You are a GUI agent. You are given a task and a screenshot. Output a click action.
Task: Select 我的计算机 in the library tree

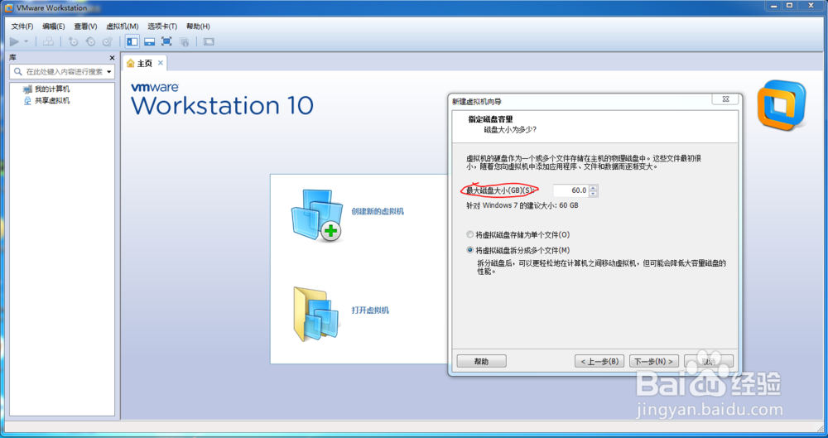tap(46, 89)
